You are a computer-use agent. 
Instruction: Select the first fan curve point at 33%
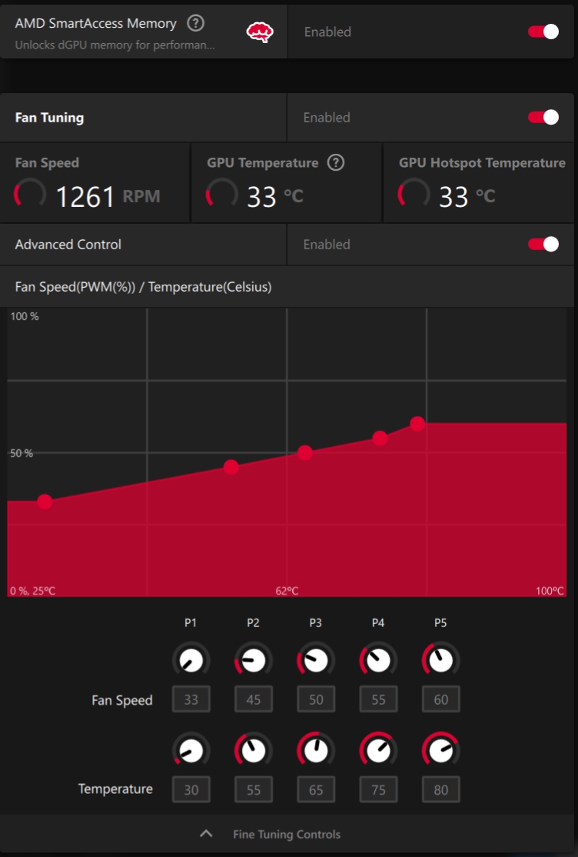45,501
